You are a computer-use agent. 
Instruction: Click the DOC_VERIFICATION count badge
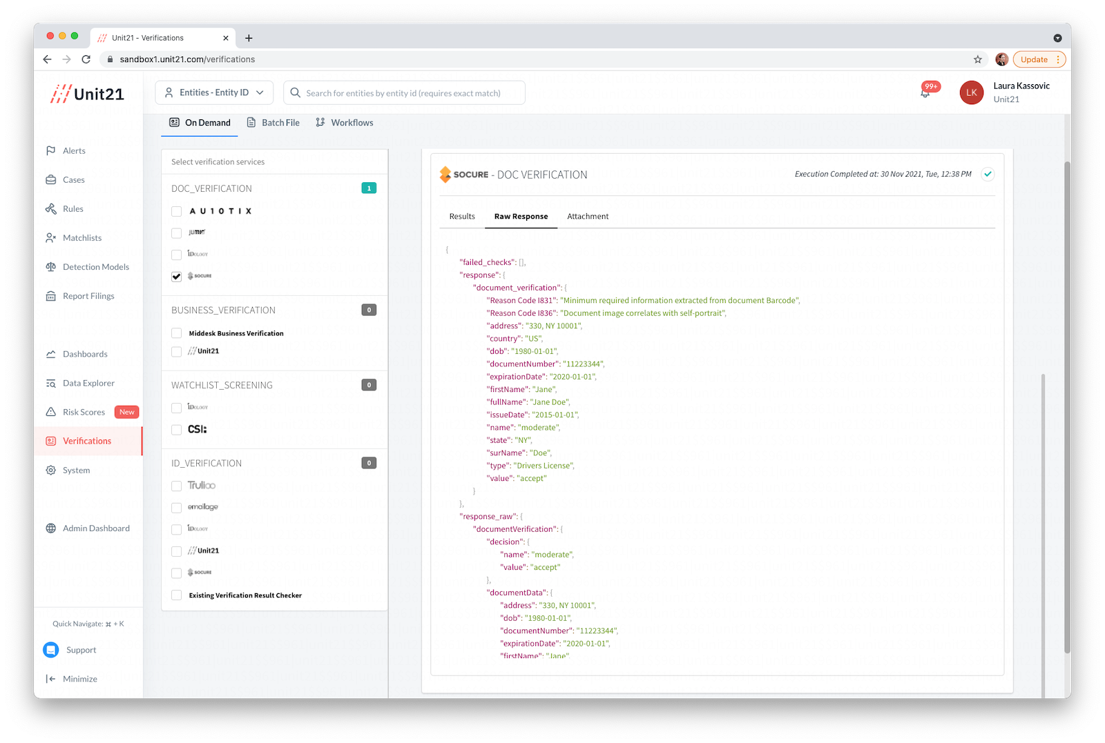click(x=369, y=188)
